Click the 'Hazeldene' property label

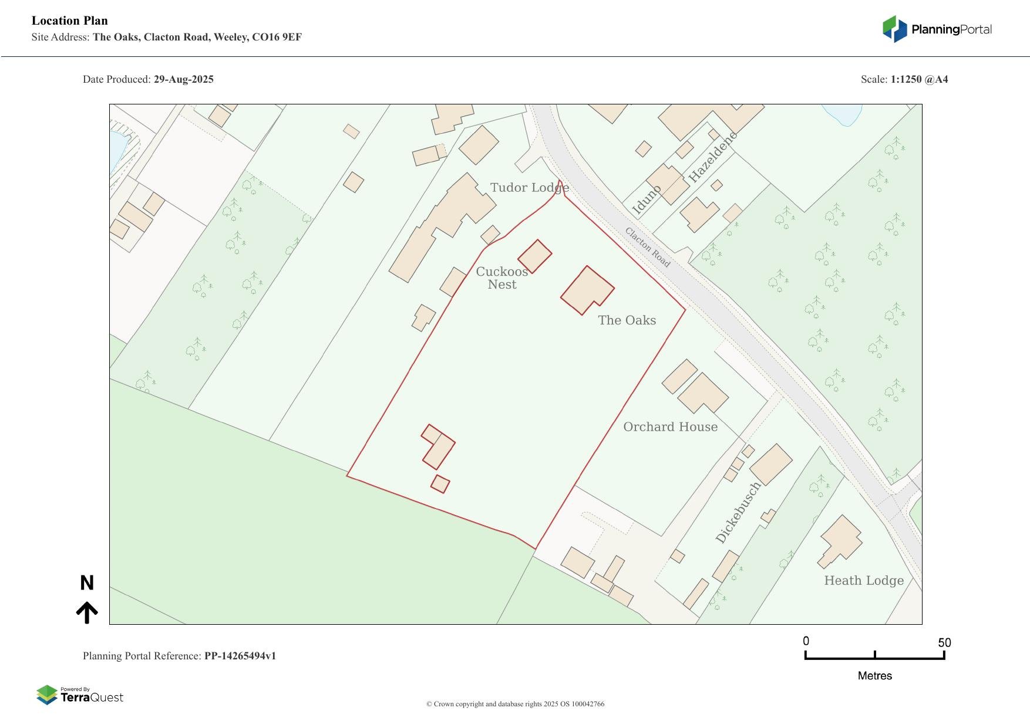712,157
